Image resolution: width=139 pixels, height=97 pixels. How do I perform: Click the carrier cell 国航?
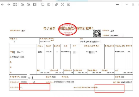[40, 52]
